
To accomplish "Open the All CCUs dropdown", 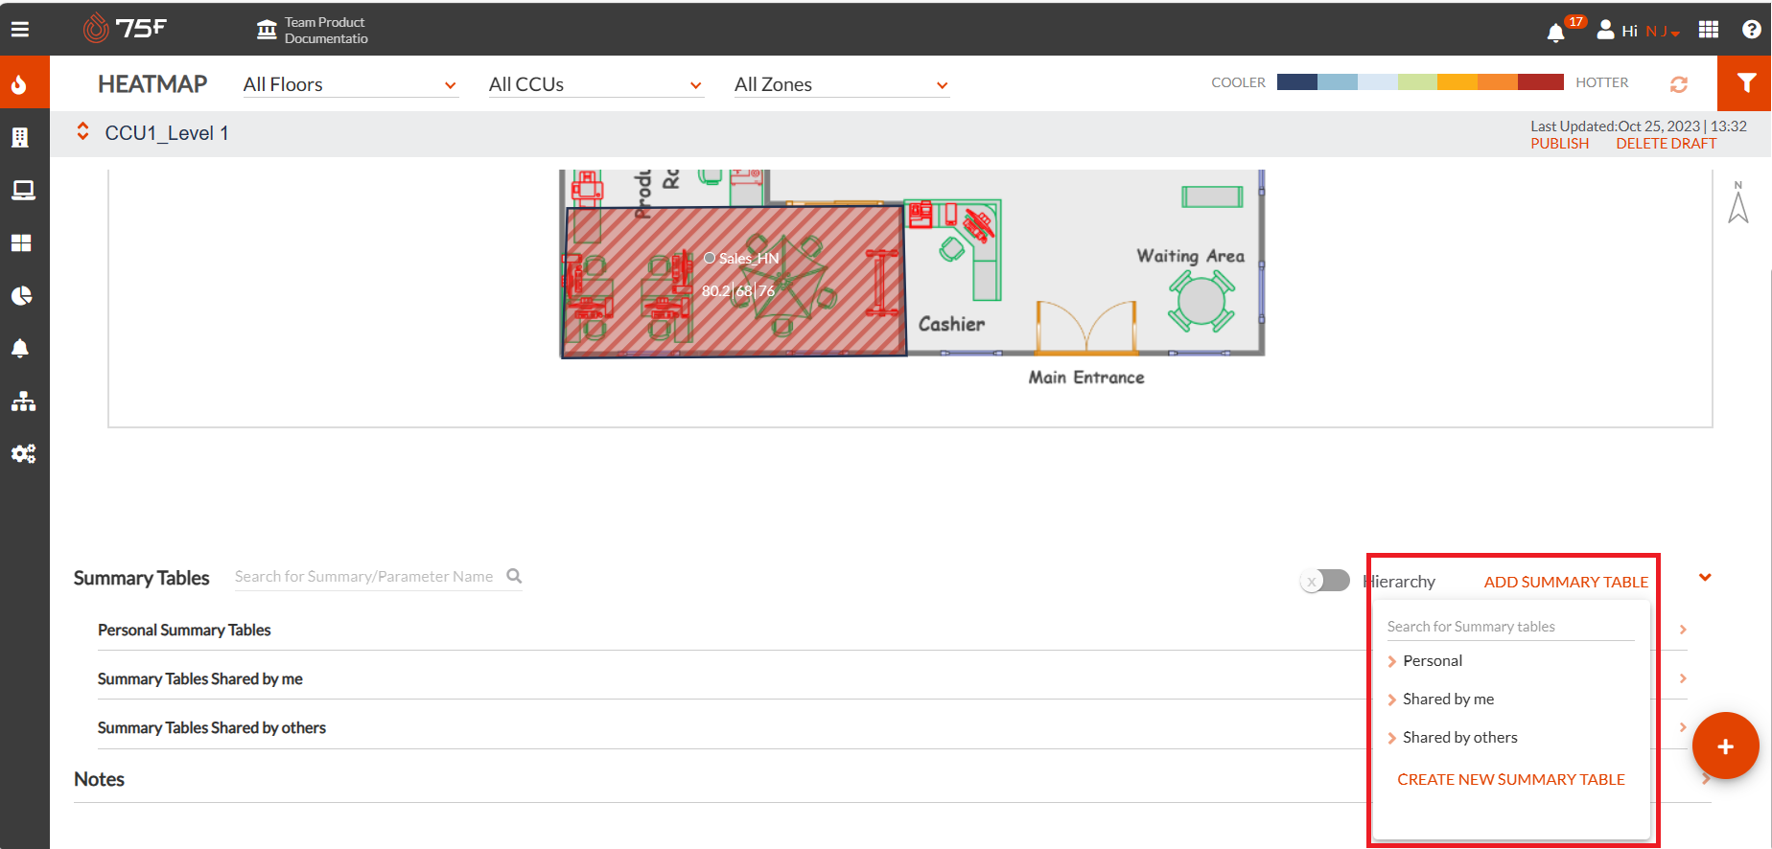I will click(595, 84).
